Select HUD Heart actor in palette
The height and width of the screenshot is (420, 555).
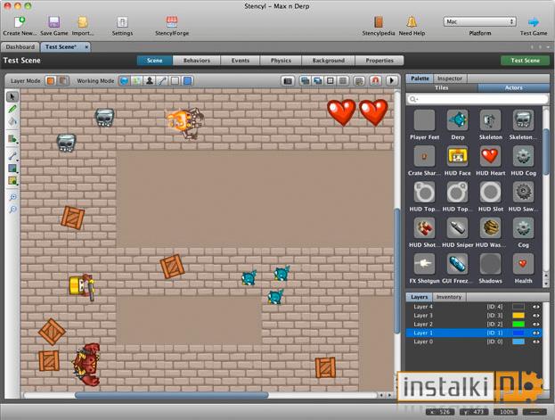490,156
